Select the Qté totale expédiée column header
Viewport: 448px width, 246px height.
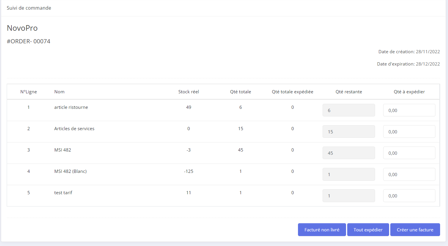click(x=292, y=92)
